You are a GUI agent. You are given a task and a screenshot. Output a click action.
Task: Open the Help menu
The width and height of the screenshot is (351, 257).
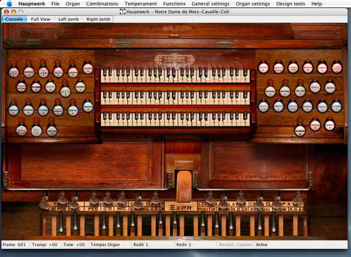coord(316,4)
